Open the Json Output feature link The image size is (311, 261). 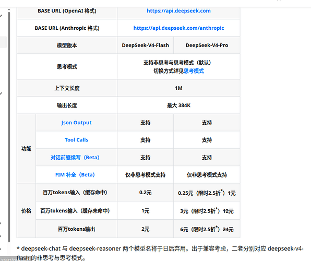[x=76, y=123]
